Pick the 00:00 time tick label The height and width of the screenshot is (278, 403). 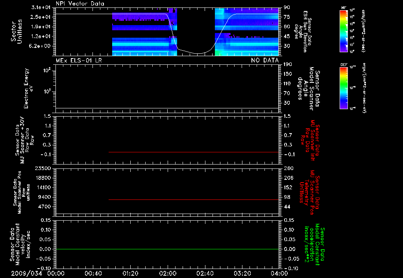pyautogui.click(x=56, y=273)
